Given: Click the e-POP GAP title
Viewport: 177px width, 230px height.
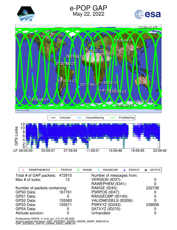Looking at the screenshot, I should pyautogui.click(x=88, y=8).
